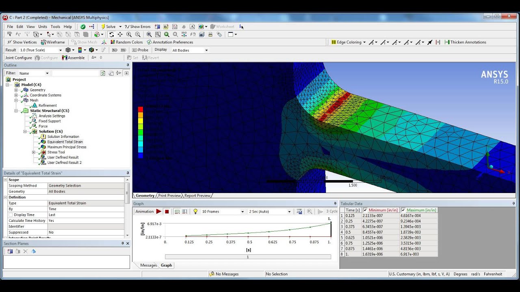Stop the animation playback

coord(167,211)
